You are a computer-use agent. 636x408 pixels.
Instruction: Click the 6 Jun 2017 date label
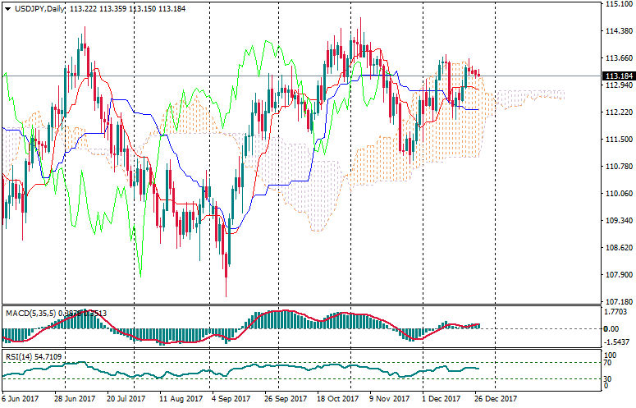tap(21, 399)
